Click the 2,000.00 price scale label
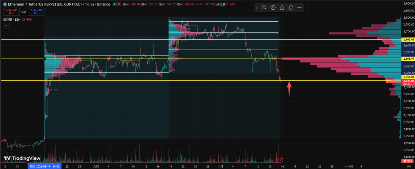Screen dimensions: 415x169 (x=408, y=129)
